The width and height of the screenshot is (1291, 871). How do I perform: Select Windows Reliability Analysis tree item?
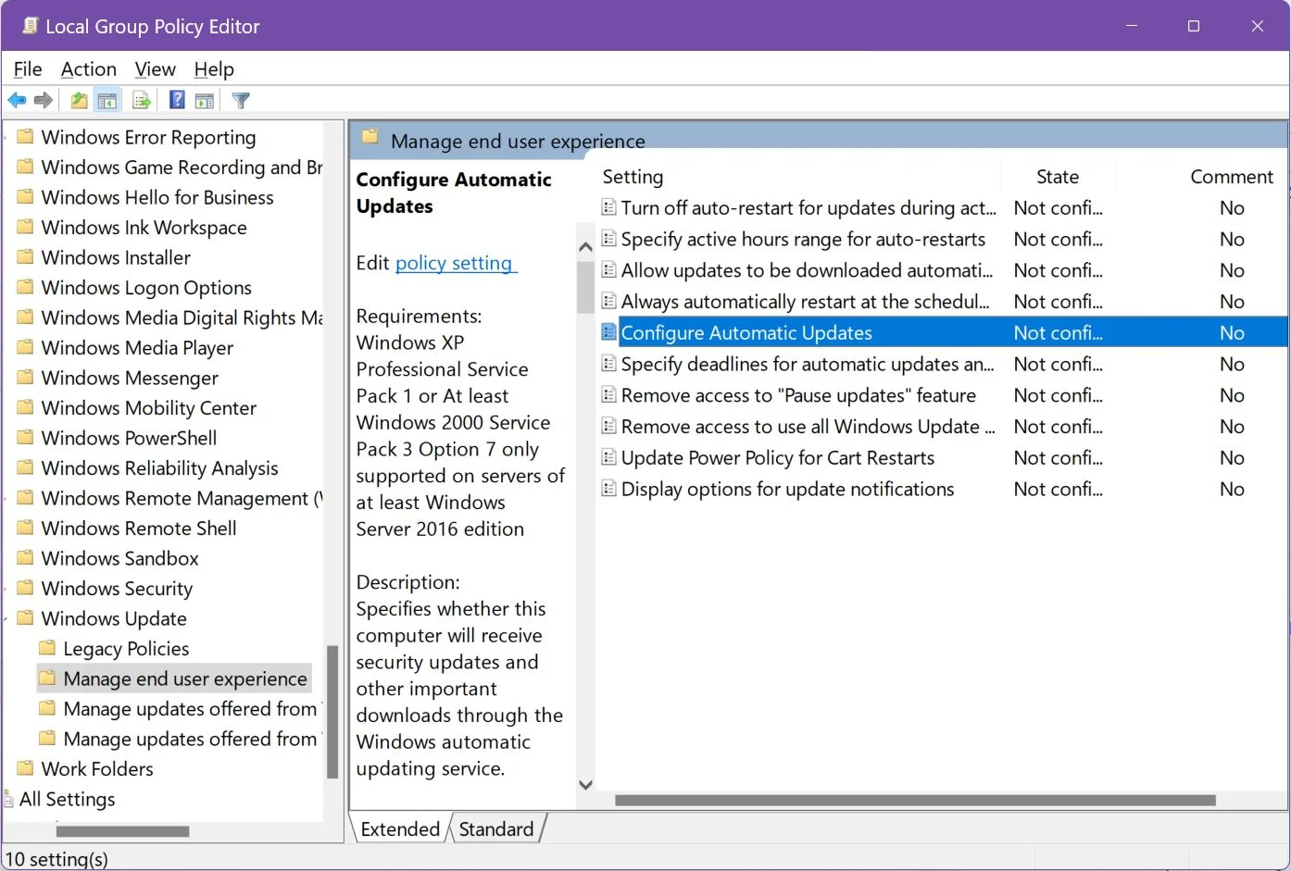pyautogui.click(x=159, y=468)
